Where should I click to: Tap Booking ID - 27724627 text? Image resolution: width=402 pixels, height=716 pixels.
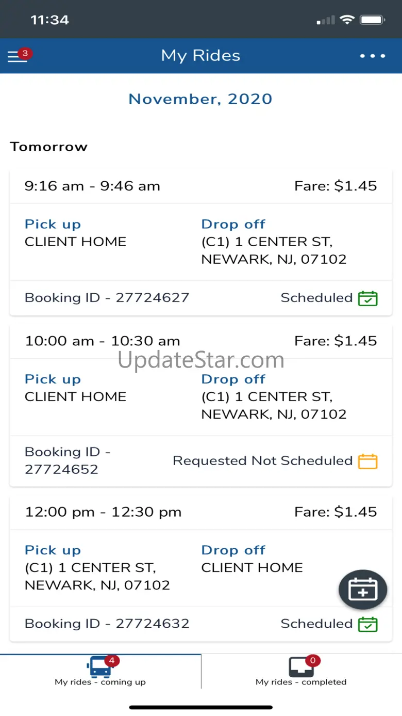pos(107,298)
